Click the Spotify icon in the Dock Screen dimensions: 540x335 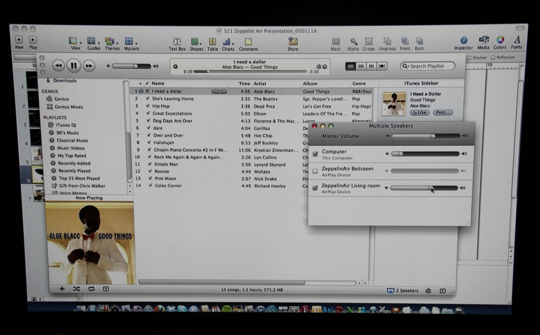[227, 309]
